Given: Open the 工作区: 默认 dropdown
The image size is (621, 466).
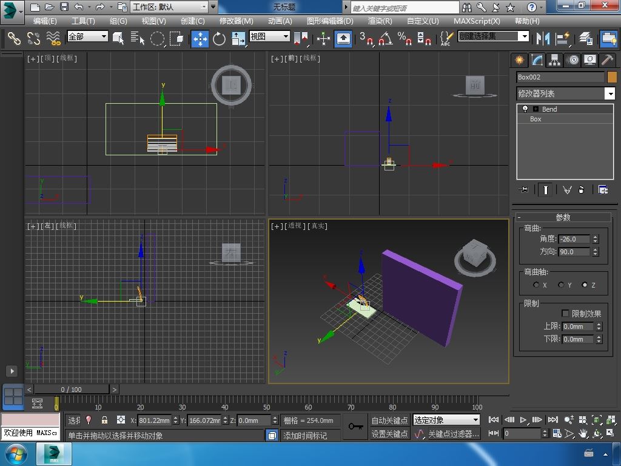Looking at the screenshot, I should (170, 7).
